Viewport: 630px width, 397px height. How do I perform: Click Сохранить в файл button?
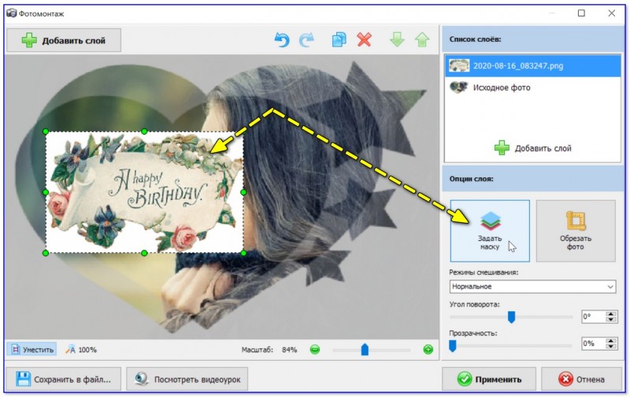coord(64,379)
